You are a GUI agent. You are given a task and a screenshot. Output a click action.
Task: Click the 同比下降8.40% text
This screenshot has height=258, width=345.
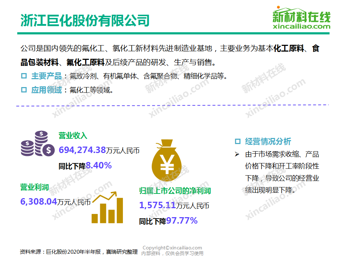pyautogui.click(x=85, y=166)
